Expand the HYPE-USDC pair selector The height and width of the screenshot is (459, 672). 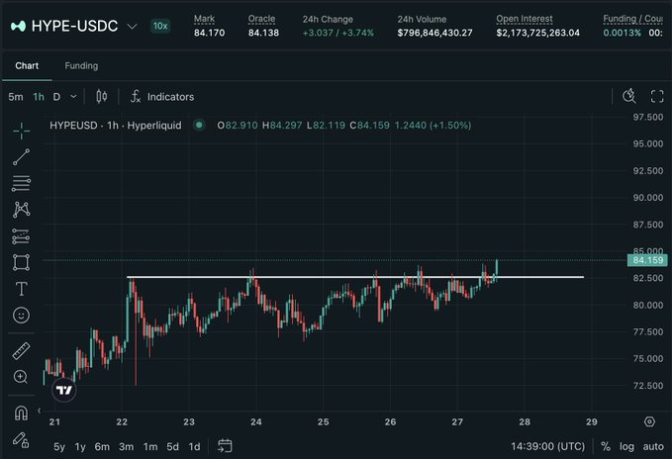click(x=132, y=27)
